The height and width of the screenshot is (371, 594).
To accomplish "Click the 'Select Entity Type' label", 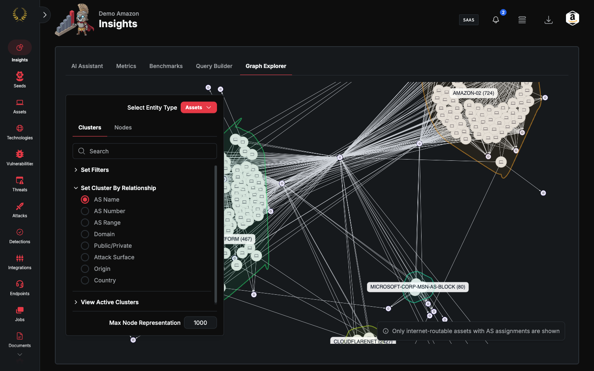I will (x=152, y=108).
